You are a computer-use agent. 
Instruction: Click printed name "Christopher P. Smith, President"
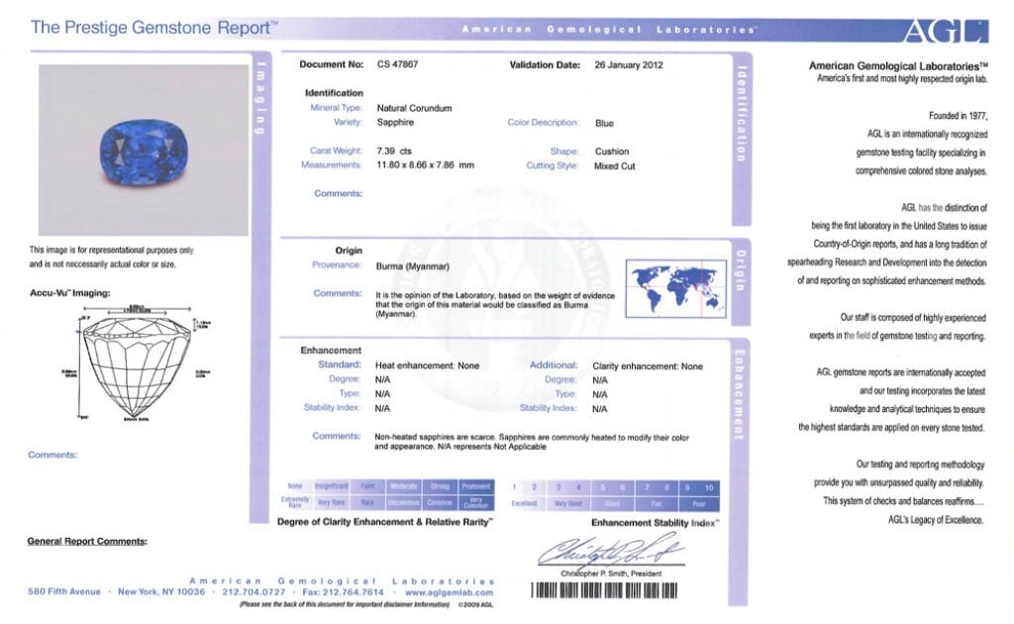(x=611, y=573)
